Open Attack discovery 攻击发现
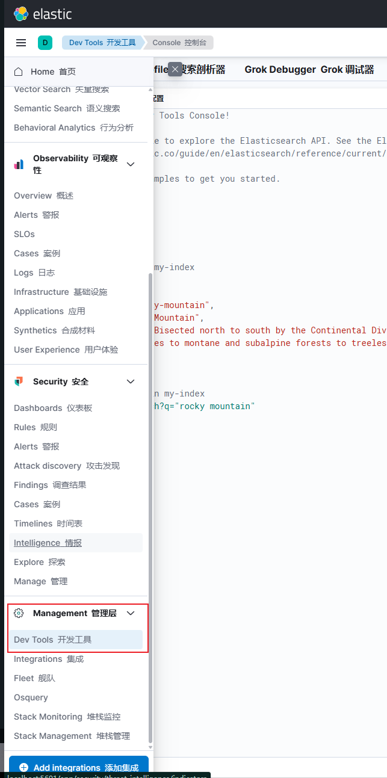Screen dimensions: 387x778 tap(67, 466)
